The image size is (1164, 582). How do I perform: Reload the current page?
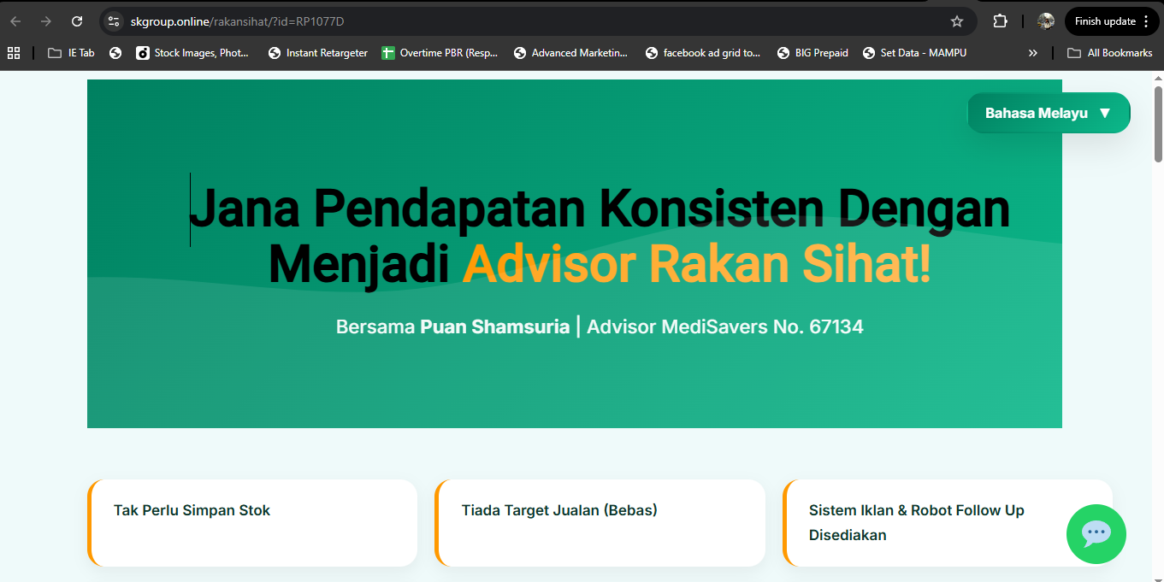click(78, 21)
